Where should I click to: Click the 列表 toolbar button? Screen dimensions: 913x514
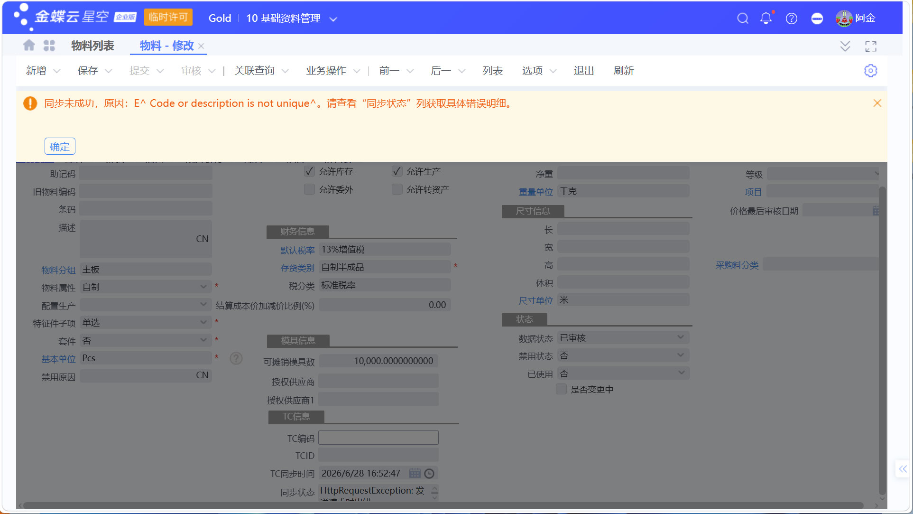492,71
